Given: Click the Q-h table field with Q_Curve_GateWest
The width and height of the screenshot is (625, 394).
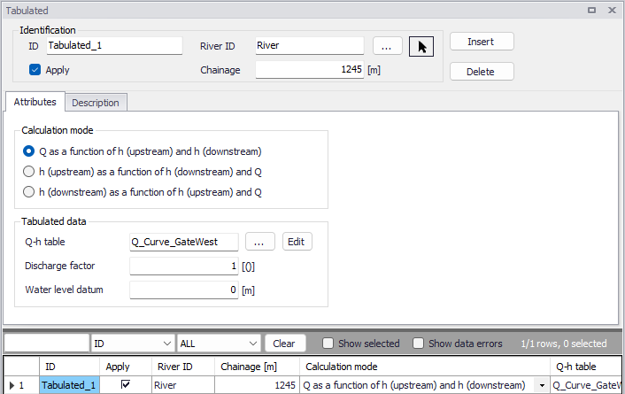Looking at the screenshot, I should pyautogui.click(x=184, y=242).
